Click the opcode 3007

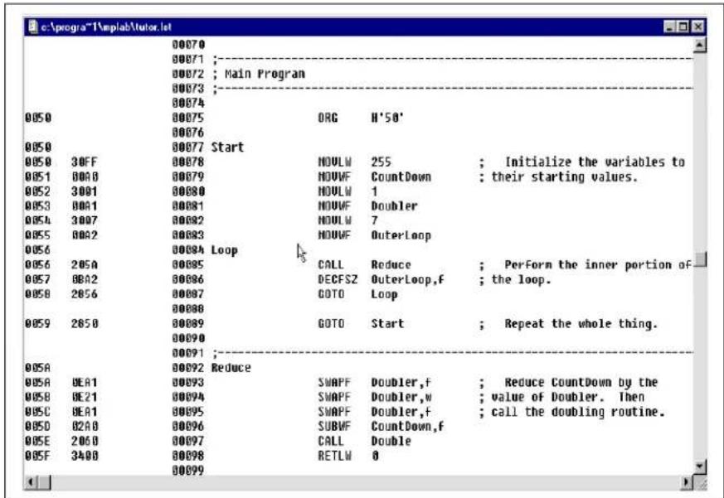[x=85, y=220]
